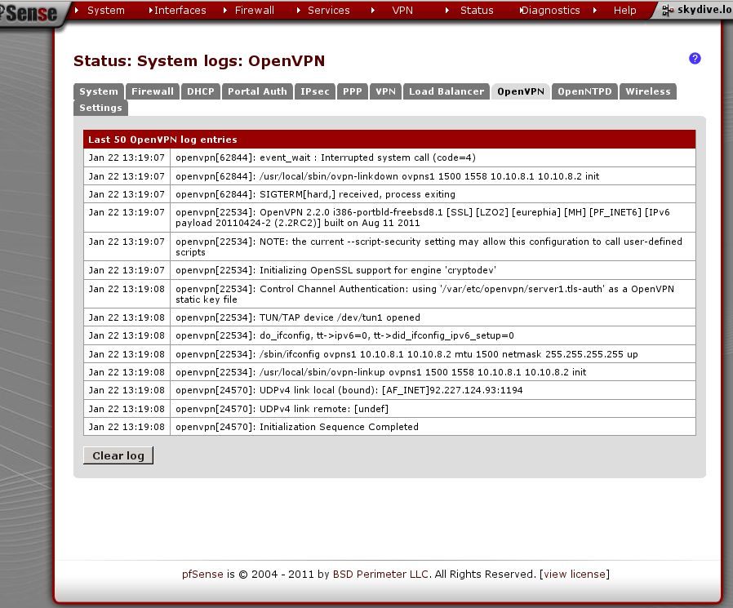Open the System menu
Viewport: 733px width, 608px height.
pyautogui.click(x=105, y=11)
